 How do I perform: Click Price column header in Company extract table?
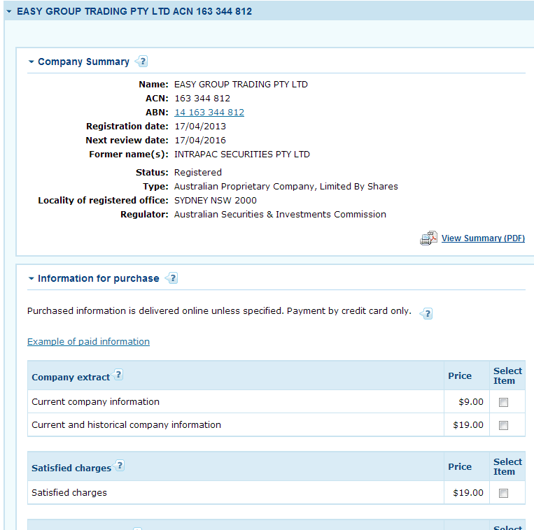[x=460, y=376]
